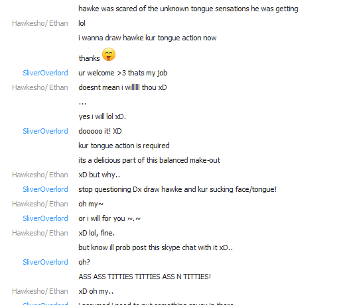Click Hawkesho/Ethan name beside 'xD oh my..'
This screenshot has height=305, width=339.
pyautogui.click(x=40, y=291)
